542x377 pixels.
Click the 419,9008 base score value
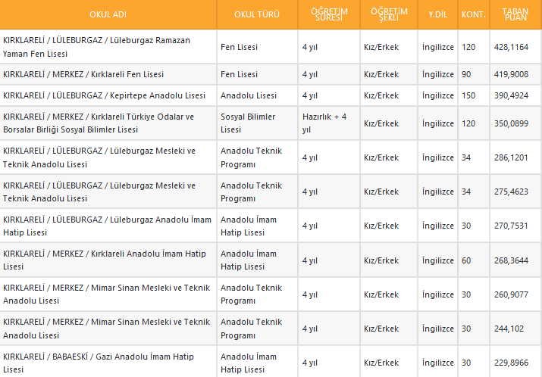coord(511,74)
